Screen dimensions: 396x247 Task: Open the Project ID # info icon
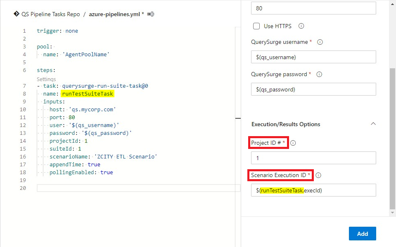pos(293,143)
